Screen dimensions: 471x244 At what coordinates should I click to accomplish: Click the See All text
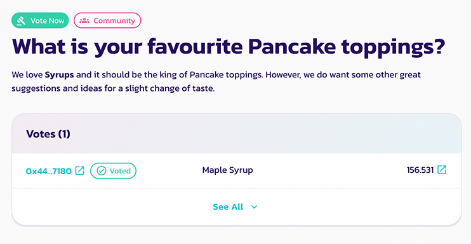tap(228, 207)
